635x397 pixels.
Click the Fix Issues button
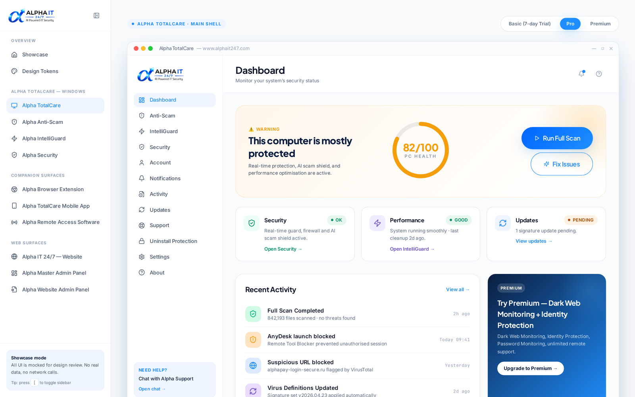pyautogui.click(x=562, y=164)
